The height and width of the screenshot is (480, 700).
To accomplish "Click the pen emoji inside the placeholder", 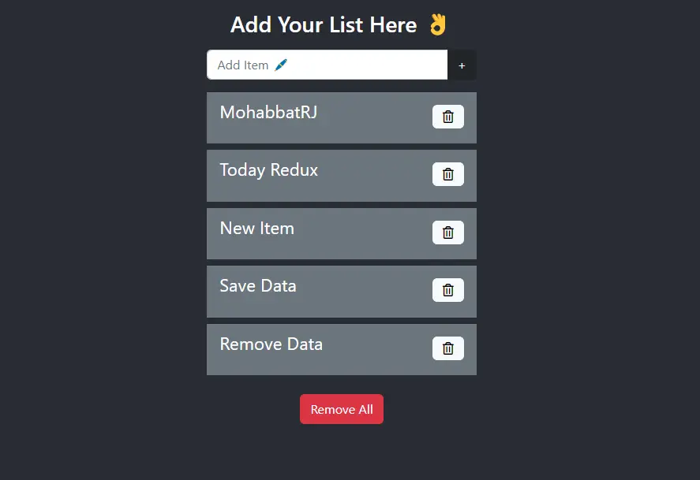I will (281, 65).
